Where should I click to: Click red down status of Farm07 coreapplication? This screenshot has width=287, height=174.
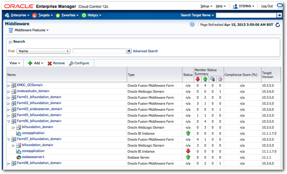[188, 151]
